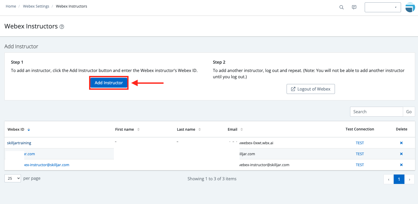The height and width of the screenshot is (204, 418).
Task: Go to Home breadcrumb
Action: point(11,6)
